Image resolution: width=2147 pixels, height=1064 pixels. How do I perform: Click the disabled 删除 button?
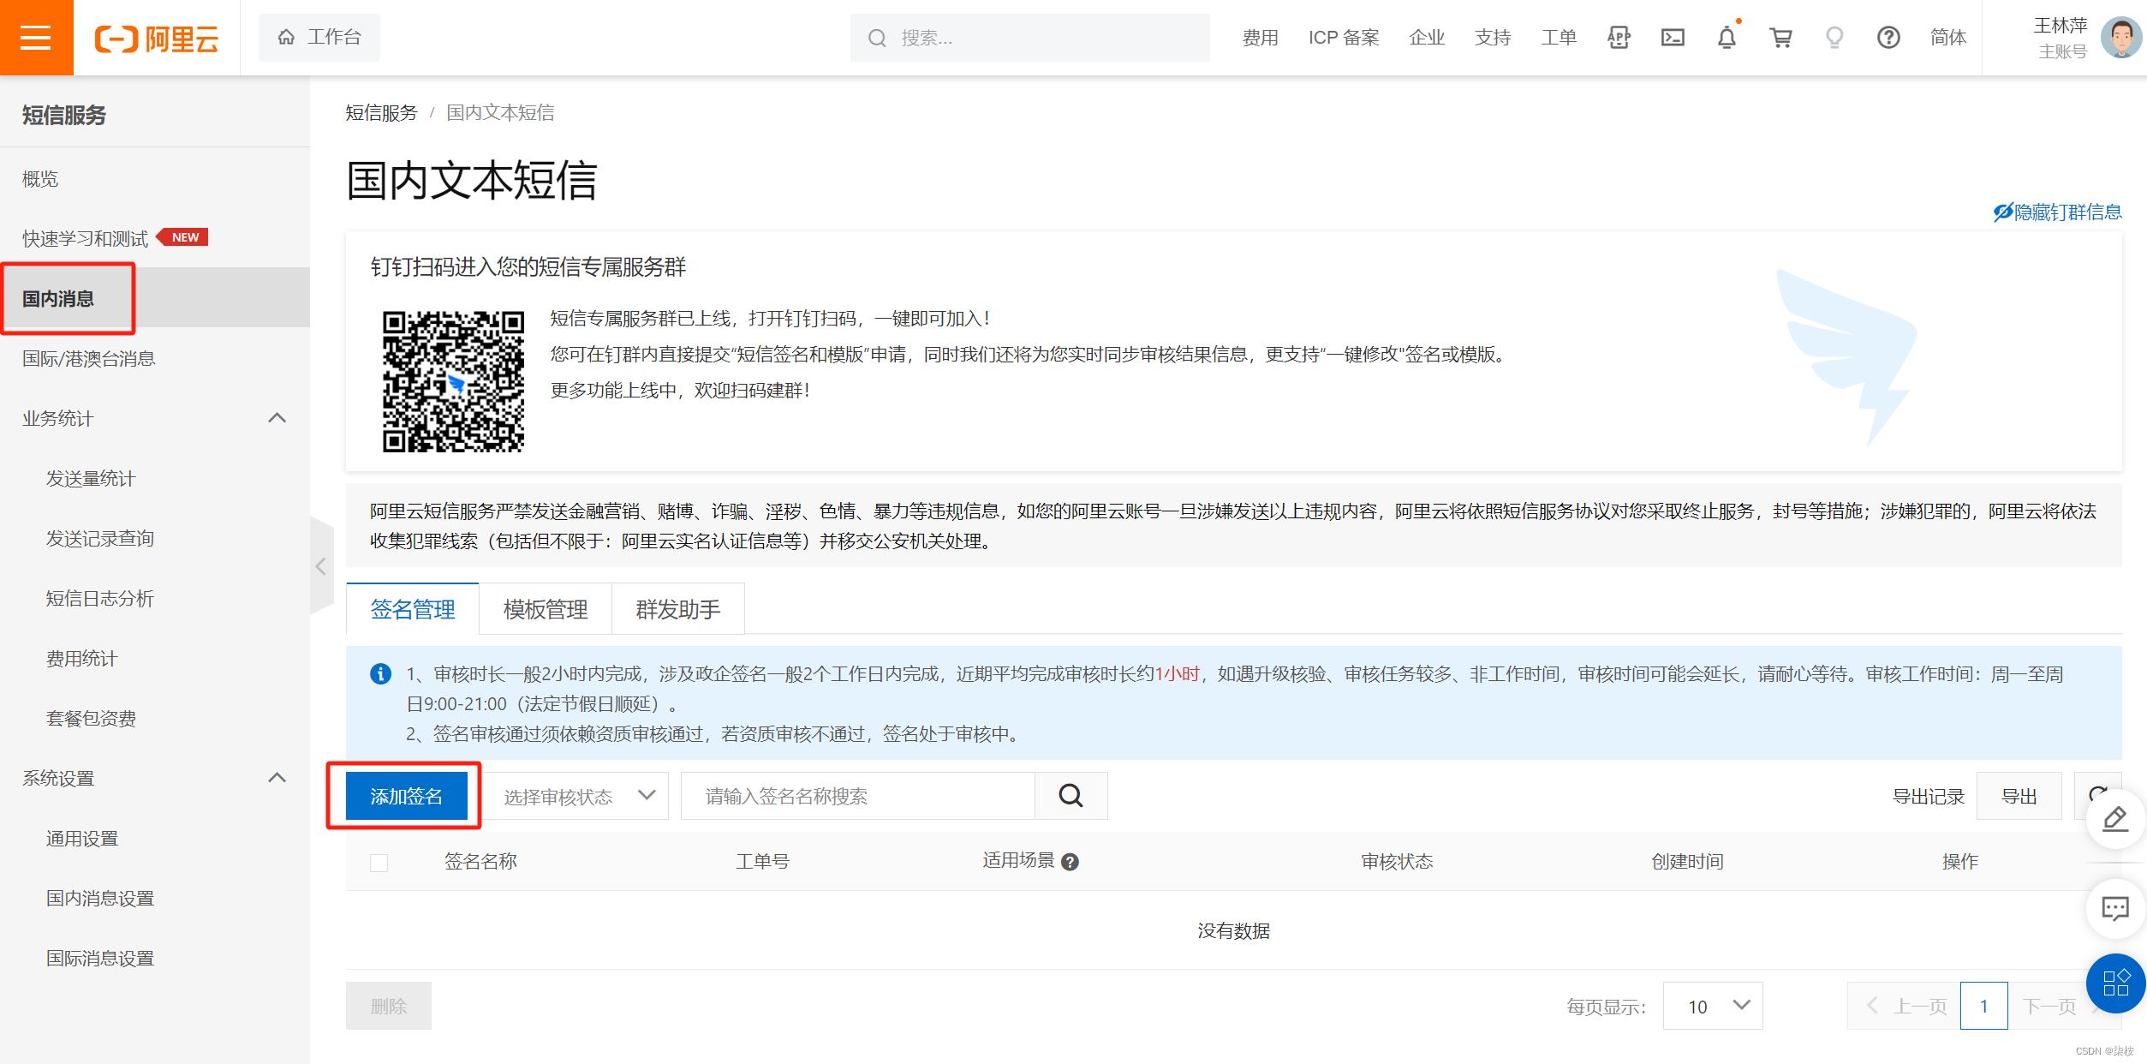[x=388, y=1006]
